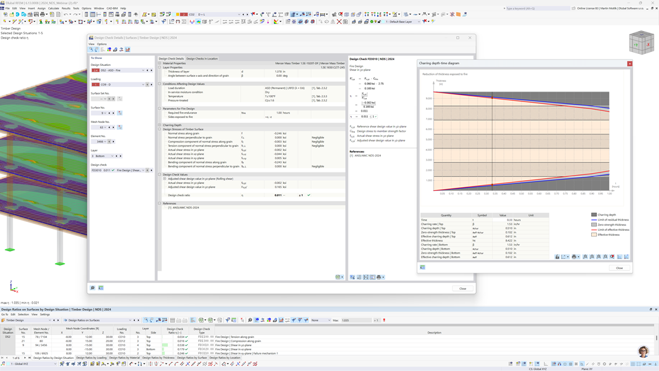Print the charring depth-time diagram
This screenshot has width=659, height=371.
click(574, 257)
